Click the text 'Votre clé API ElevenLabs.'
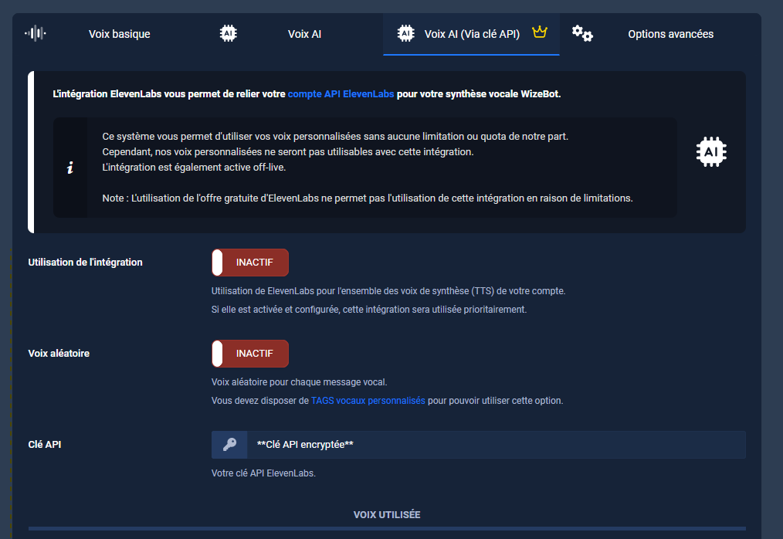The image size is (783, 539). (x=263, y=473)
